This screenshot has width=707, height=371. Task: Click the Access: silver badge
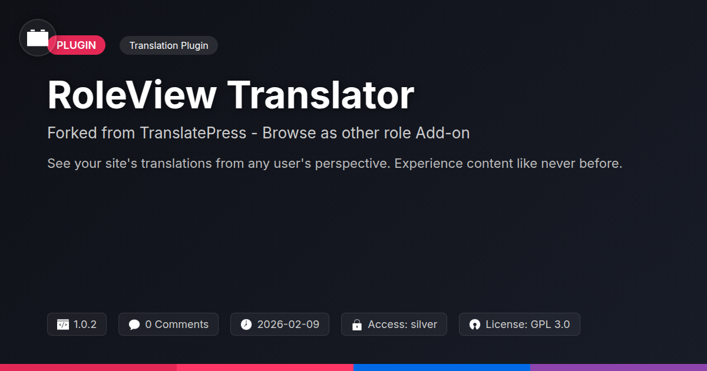coord(402,324)
